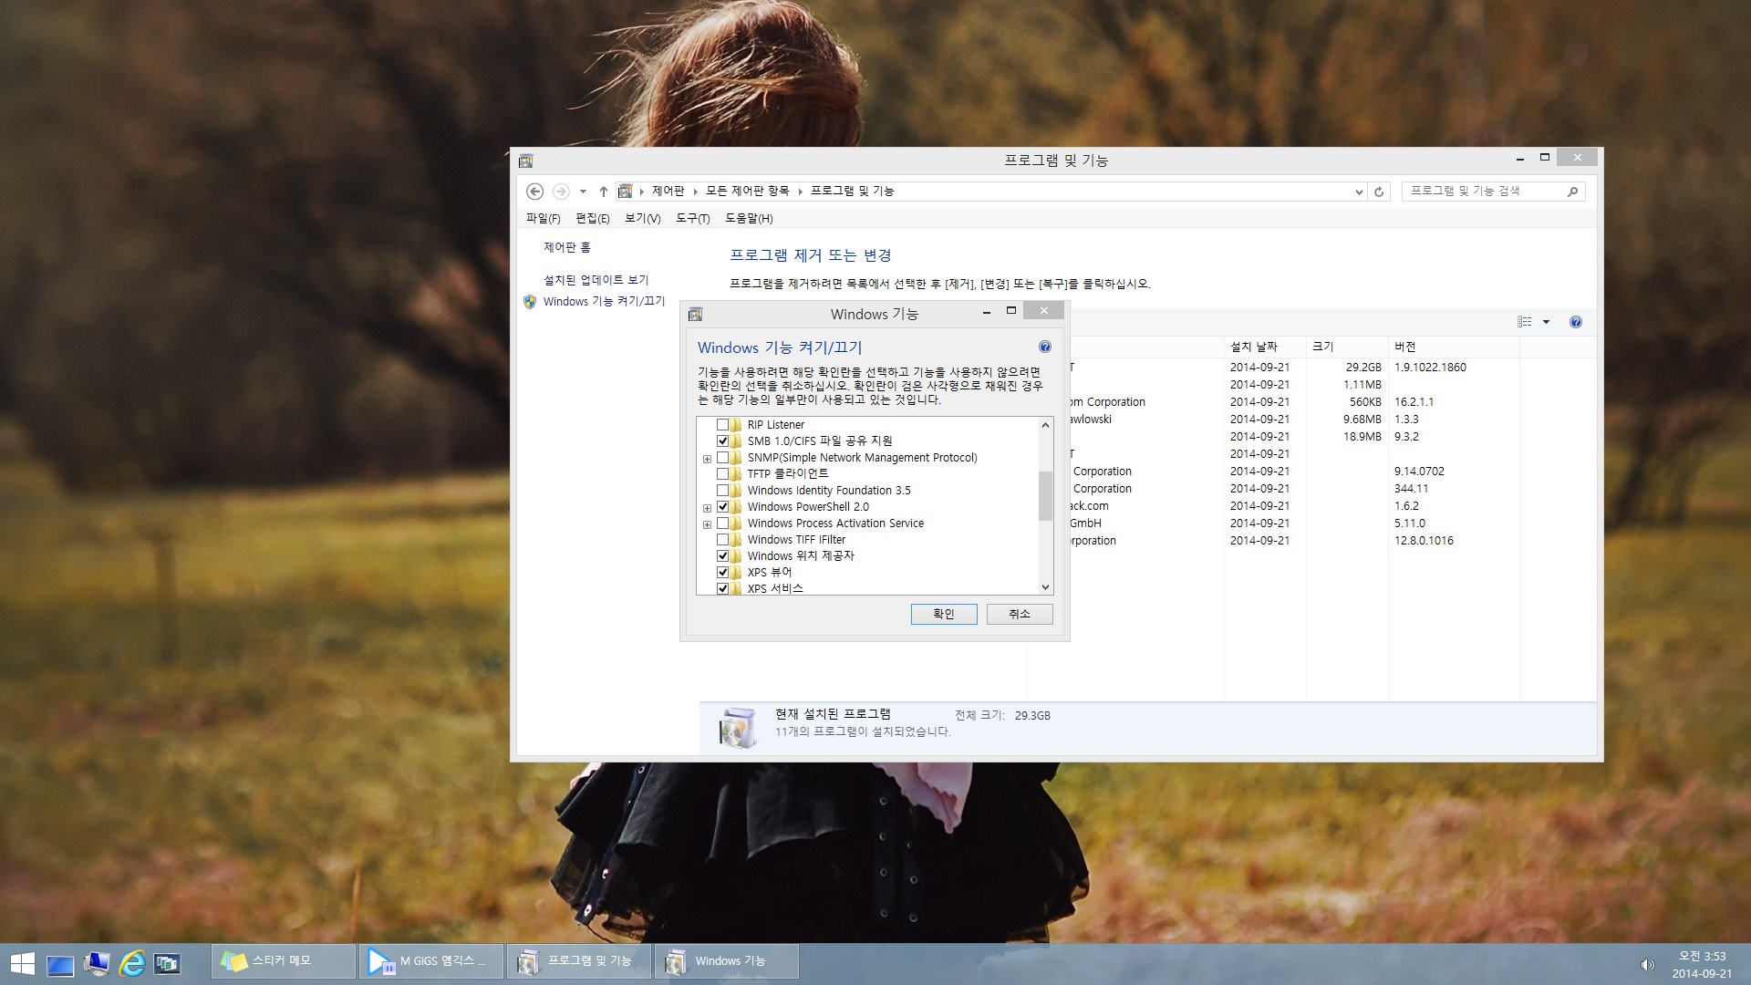Open the recent locations dropdown arrow
The height and width of the screenshot is (985, 1751).
click(583, 192)
